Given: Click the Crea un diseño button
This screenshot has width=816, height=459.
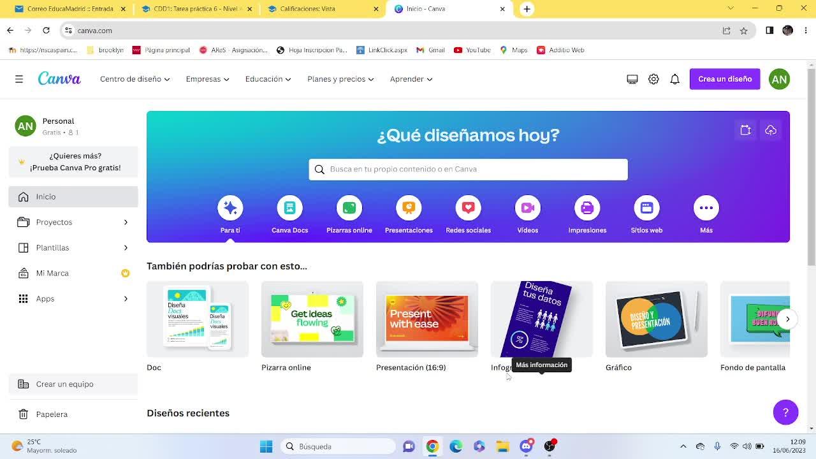Looking at the screenshot, I should (x=725, y=79).
